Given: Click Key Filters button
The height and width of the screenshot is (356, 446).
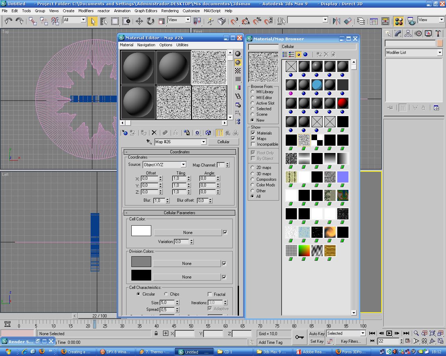Looking at the screenshot, I should pyautogui.click(x=351, y=341).
